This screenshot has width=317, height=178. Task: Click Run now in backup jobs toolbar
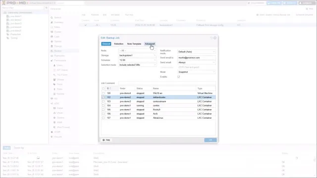point(129,15)
